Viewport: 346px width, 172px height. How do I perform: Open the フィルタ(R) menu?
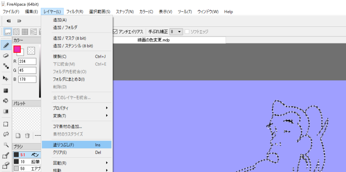(75, 11)
